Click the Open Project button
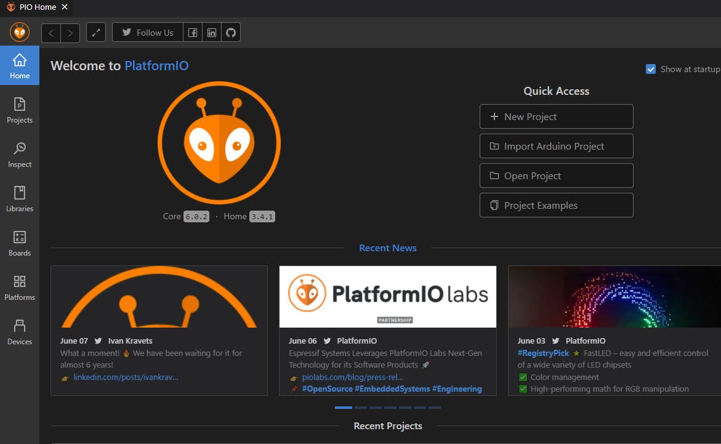The height and width of the screenshot is (444, 721). coord(557,176)
